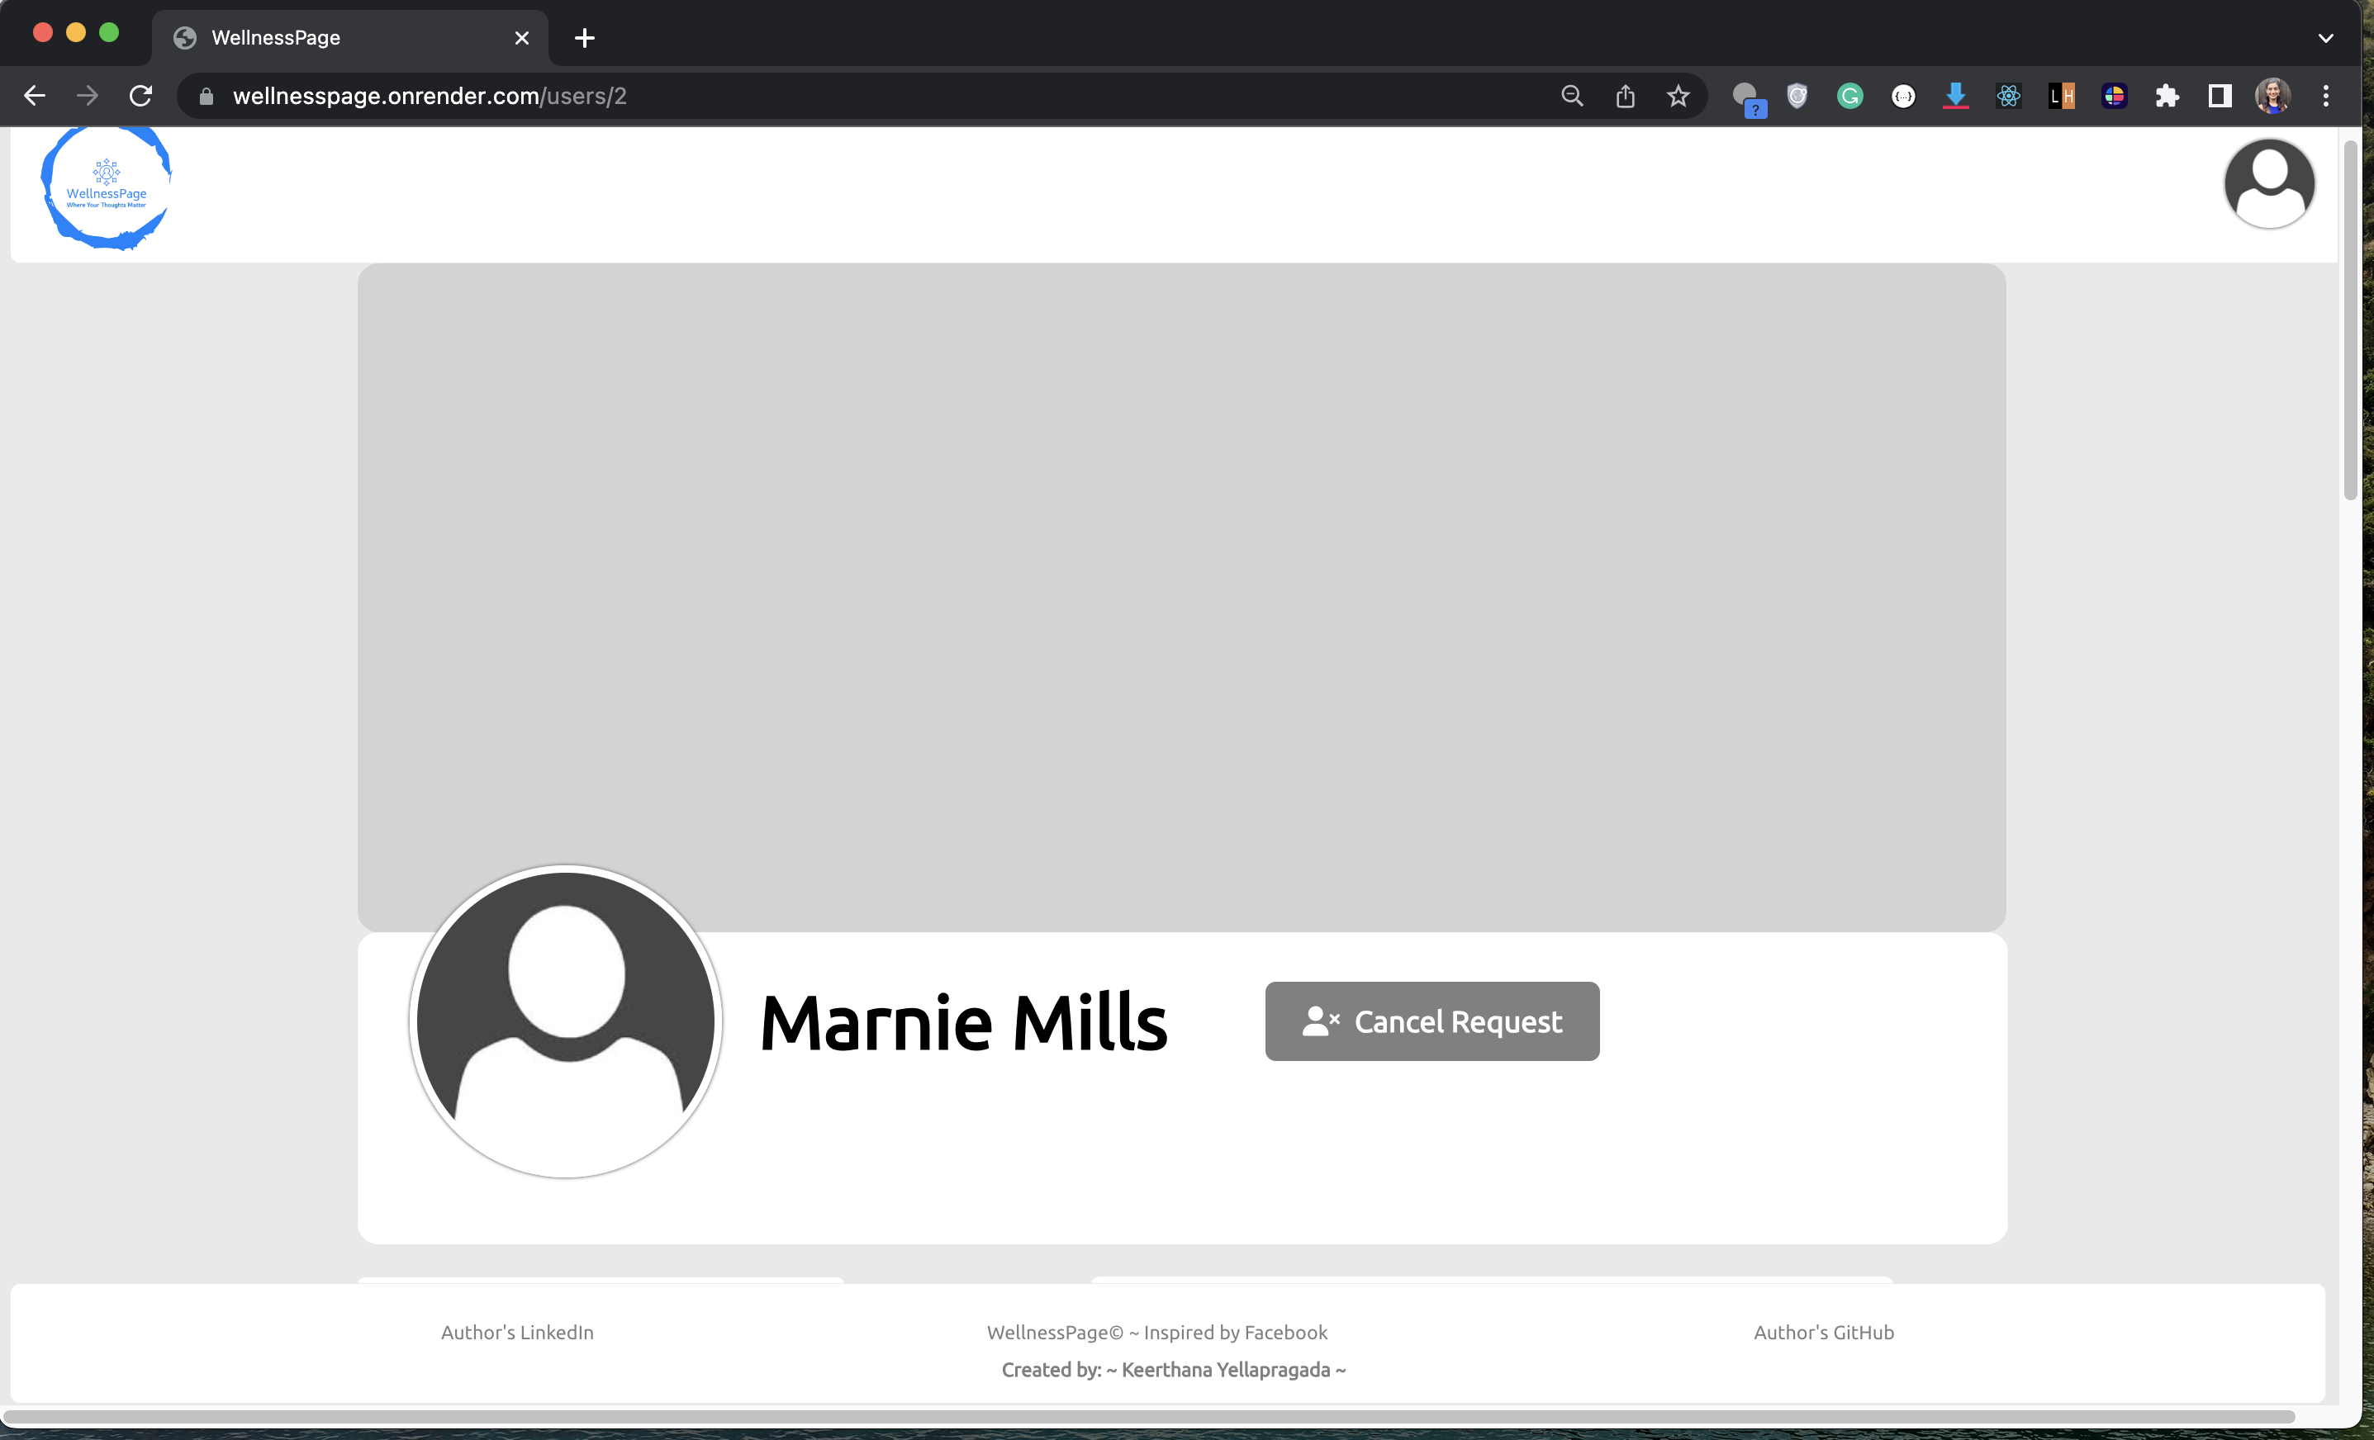
Task: Click the WellnessPage logo
Action: click(x=106, y=187)
